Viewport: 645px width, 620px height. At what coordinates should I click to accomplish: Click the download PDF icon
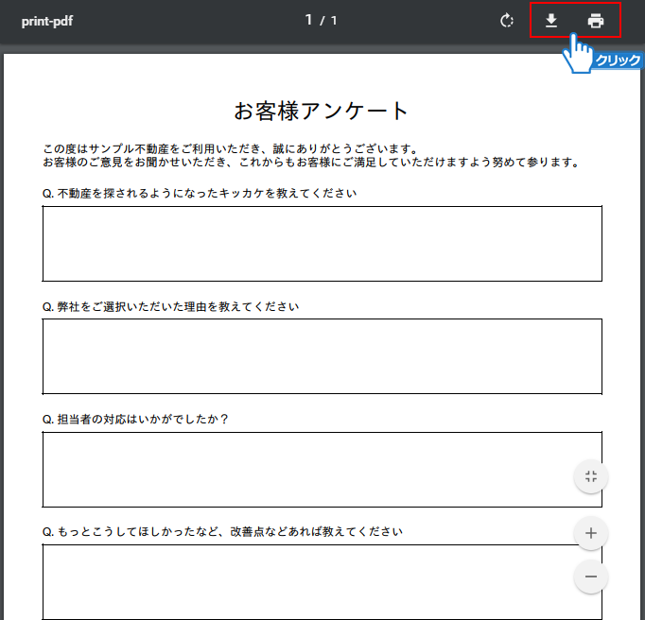pos(551,21)
